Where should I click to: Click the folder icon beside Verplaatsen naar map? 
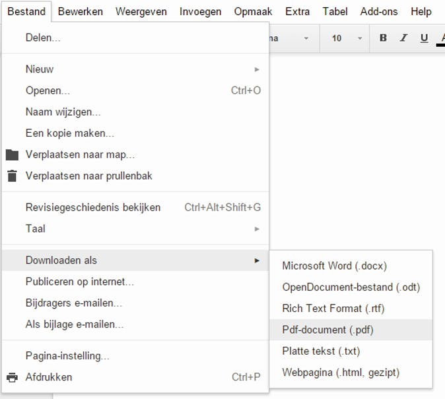[12, 155]
